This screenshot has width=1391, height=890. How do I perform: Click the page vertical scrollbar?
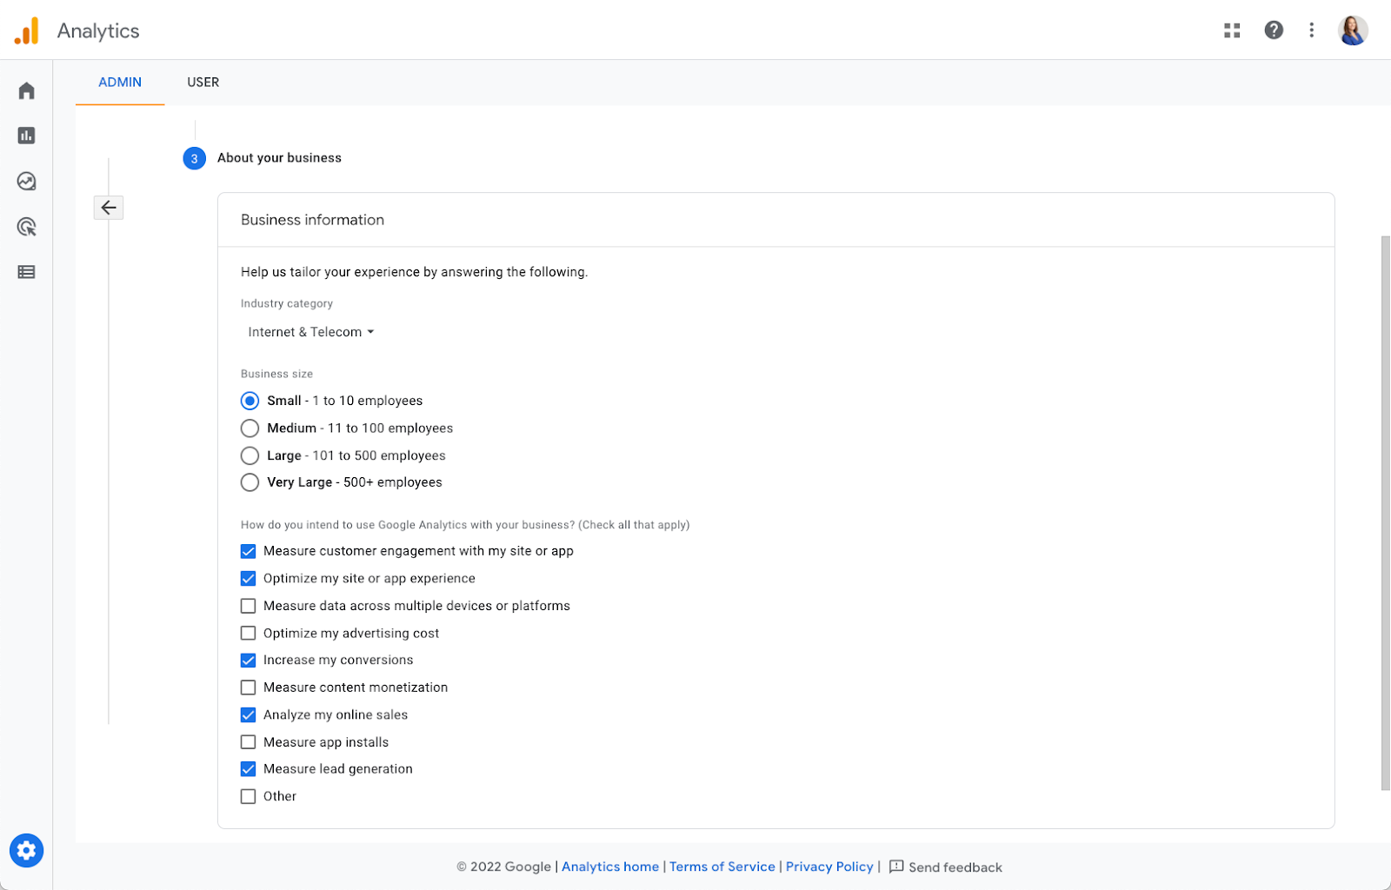pyautogui.click(x=1386, y=513)
